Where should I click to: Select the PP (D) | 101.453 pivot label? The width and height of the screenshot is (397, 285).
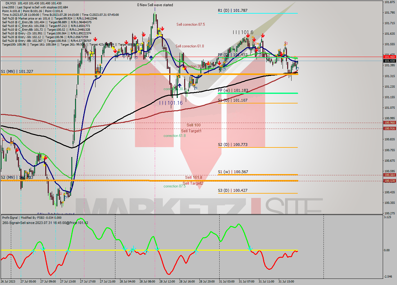click(x=232, y=55)
